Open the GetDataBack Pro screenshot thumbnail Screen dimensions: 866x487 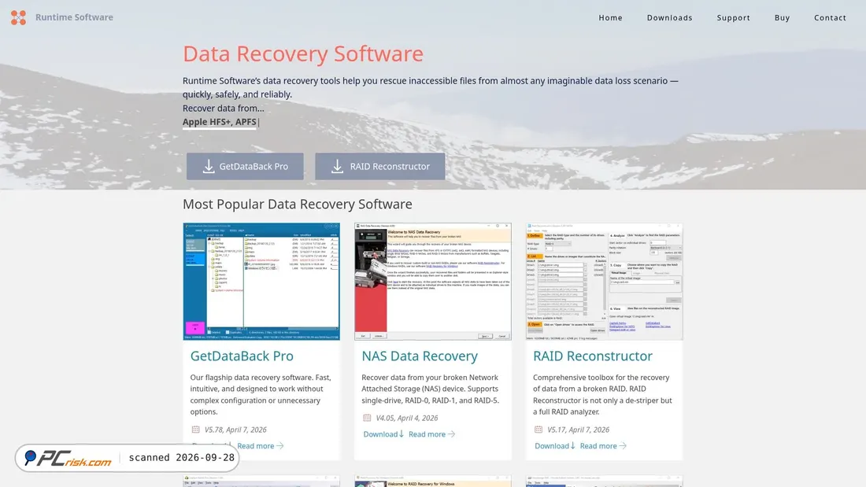coord(261,282)
